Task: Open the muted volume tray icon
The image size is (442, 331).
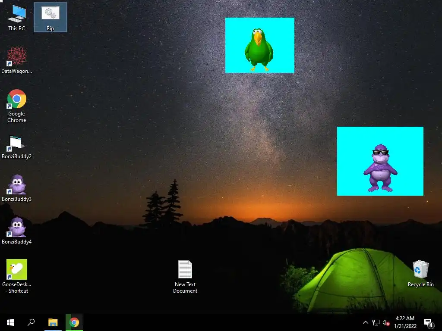Action: point(386,322)
